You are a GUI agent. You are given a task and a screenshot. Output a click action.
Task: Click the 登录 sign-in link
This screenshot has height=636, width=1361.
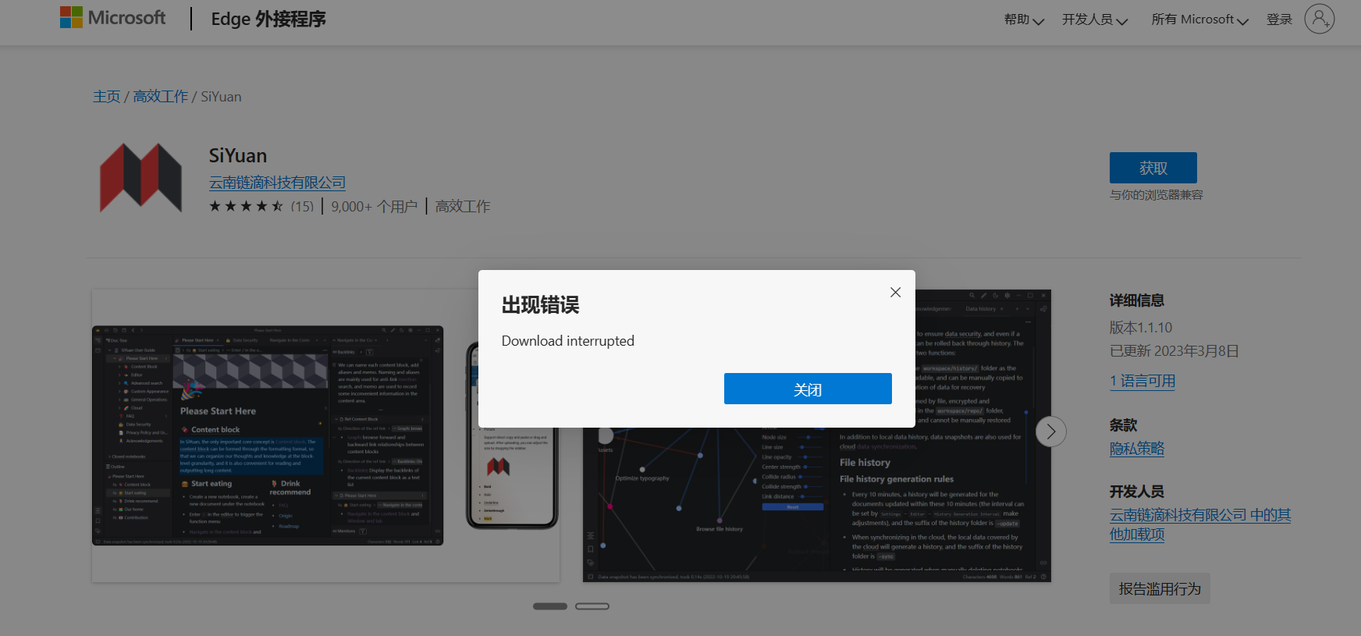(x=1279, y=20)
